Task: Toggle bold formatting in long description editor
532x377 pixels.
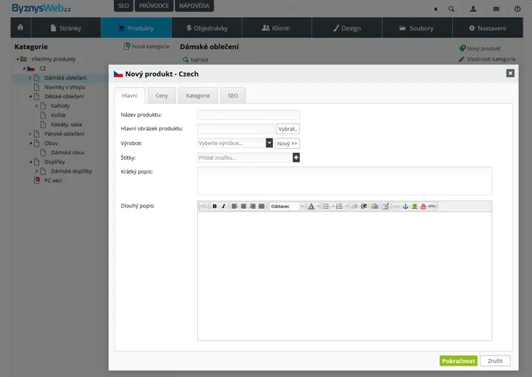Action: (214, 206)
